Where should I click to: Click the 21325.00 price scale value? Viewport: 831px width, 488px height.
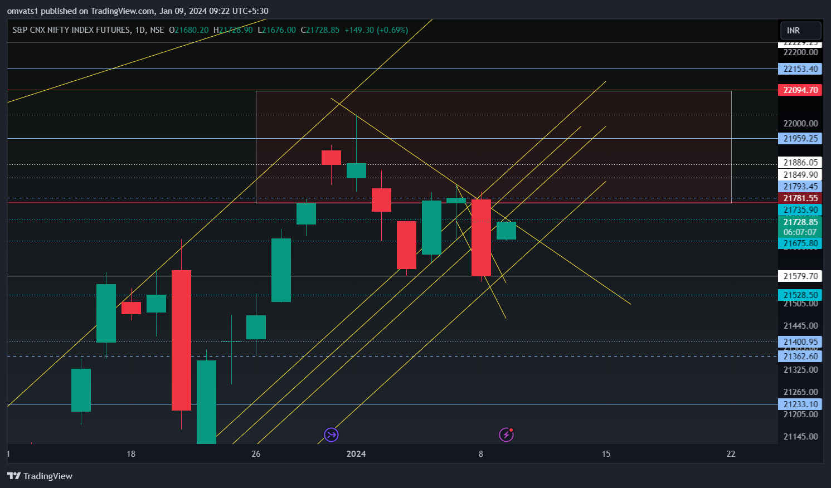800,370
